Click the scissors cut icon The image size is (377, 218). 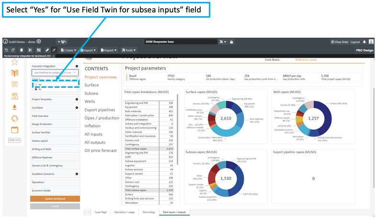(x=30, y=50)
